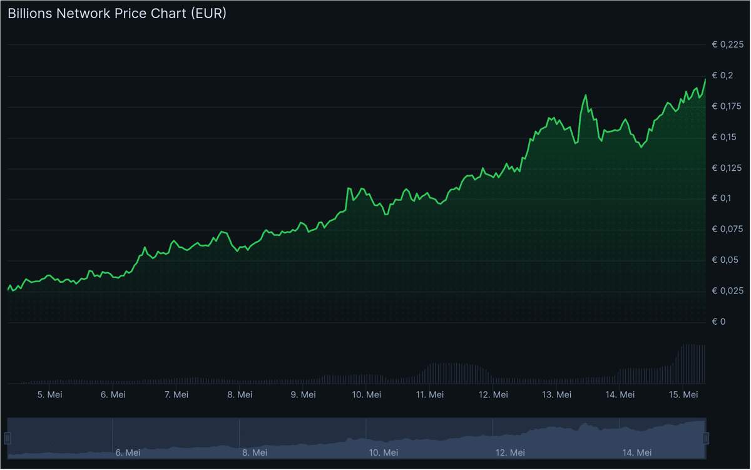Click the right range navigator handle
This screenshot has width=751, height=470.
pyautogui.click(x=706, y=437)
